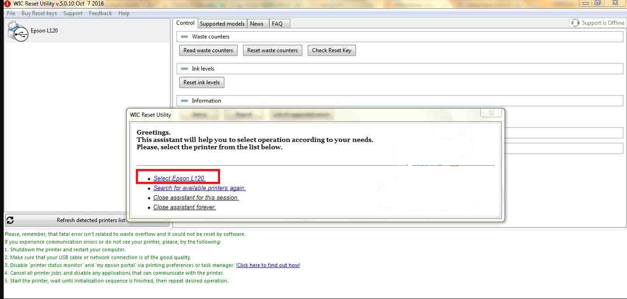This screenshot has width=627, height=299.
Task: Click Reset ink levels button
Action: click(x=202, y=82)
